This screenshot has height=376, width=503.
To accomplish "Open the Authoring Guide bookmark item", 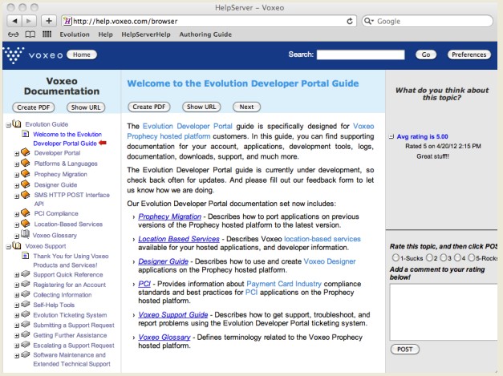I will [x=205, y=34].
